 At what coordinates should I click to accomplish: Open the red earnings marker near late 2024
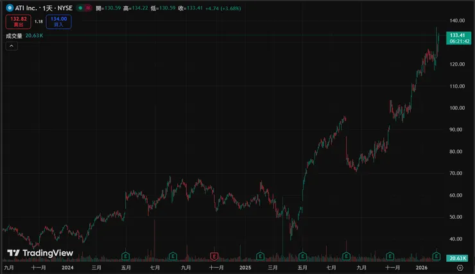214,257
